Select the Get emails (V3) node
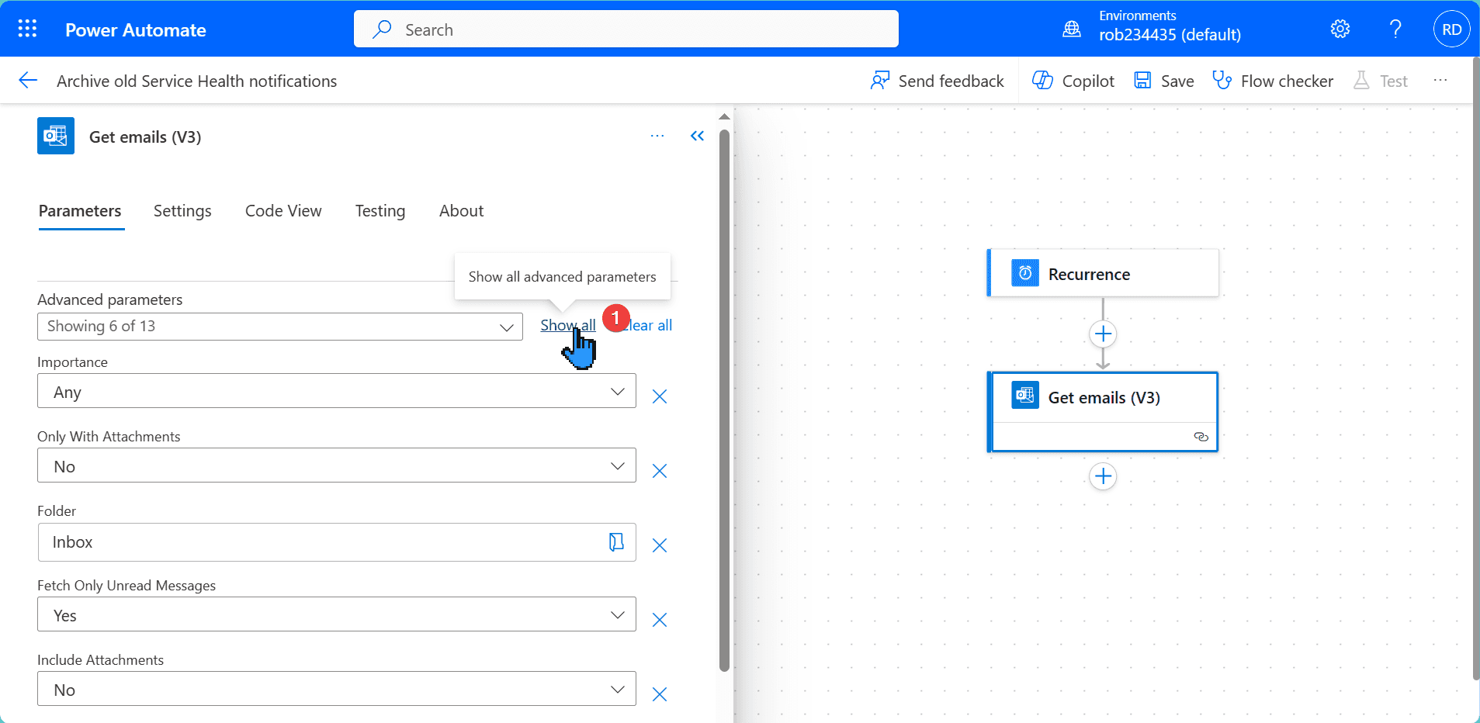This screenshot has height=723, width=1480. pos(1103,412)
